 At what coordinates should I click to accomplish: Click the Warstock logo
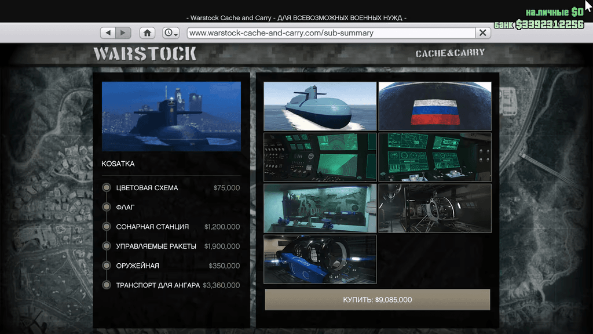(x=145, y=54)
